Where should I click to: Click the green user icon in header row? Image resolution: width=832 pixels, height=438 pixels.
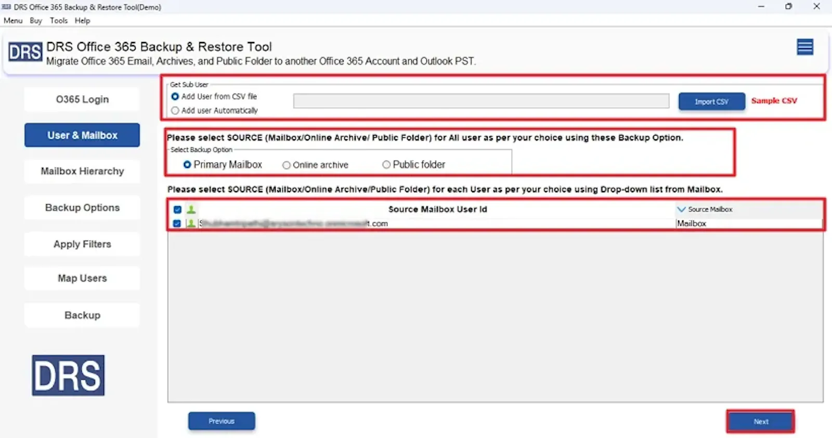[x=191, y=209]
